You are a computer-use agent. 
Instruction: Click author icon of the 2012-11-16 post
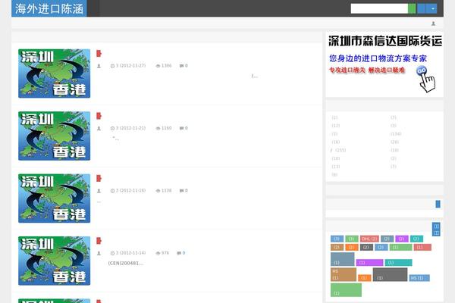(x=99, y=191)
